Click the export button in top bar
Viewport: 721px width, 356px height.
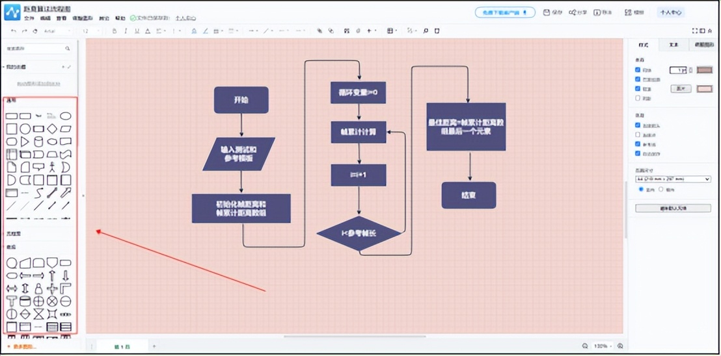click(x=603, y=12)
